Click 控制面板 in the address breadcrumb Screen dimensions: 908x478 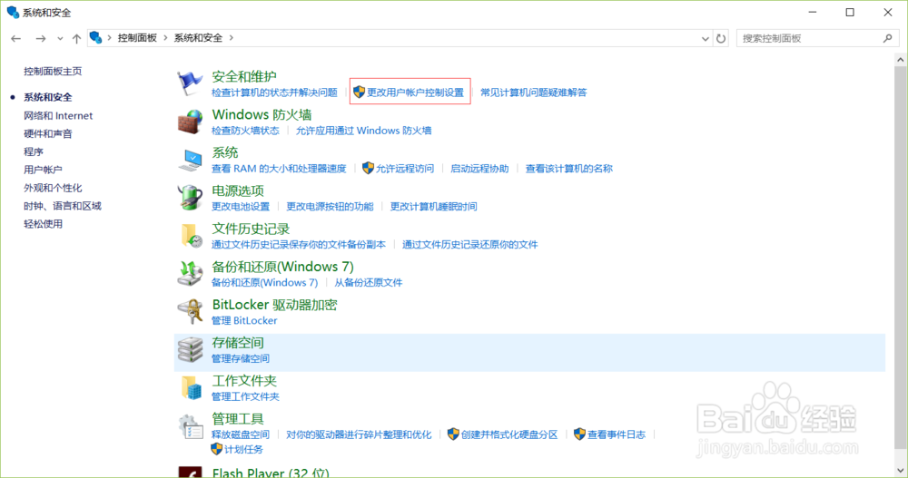tap(137, 37)
